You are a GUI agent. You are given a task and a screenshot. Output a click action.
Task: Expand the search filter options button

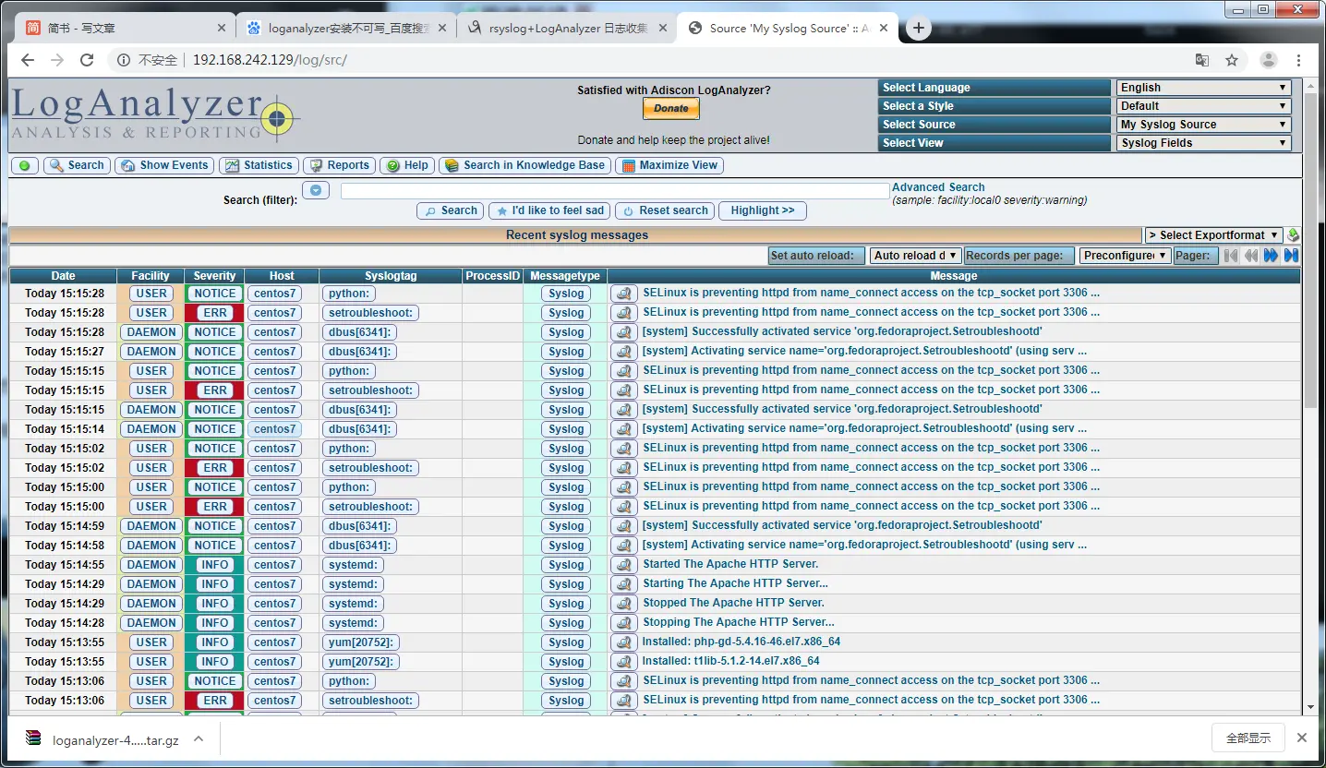click(316, 190)
